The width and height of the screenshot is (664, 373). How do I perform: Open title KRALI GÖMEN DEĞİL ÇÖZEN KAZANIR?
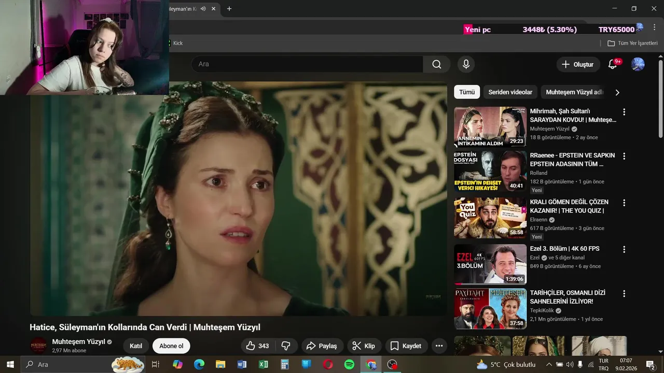tap(569, 206)
